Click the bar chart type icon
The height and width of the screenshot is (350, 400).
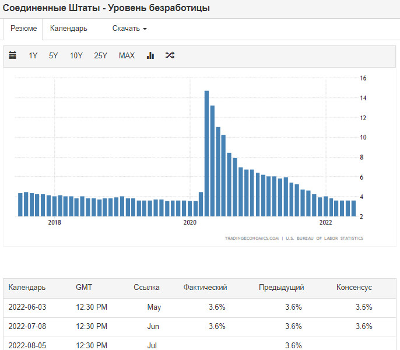(150, 55)
